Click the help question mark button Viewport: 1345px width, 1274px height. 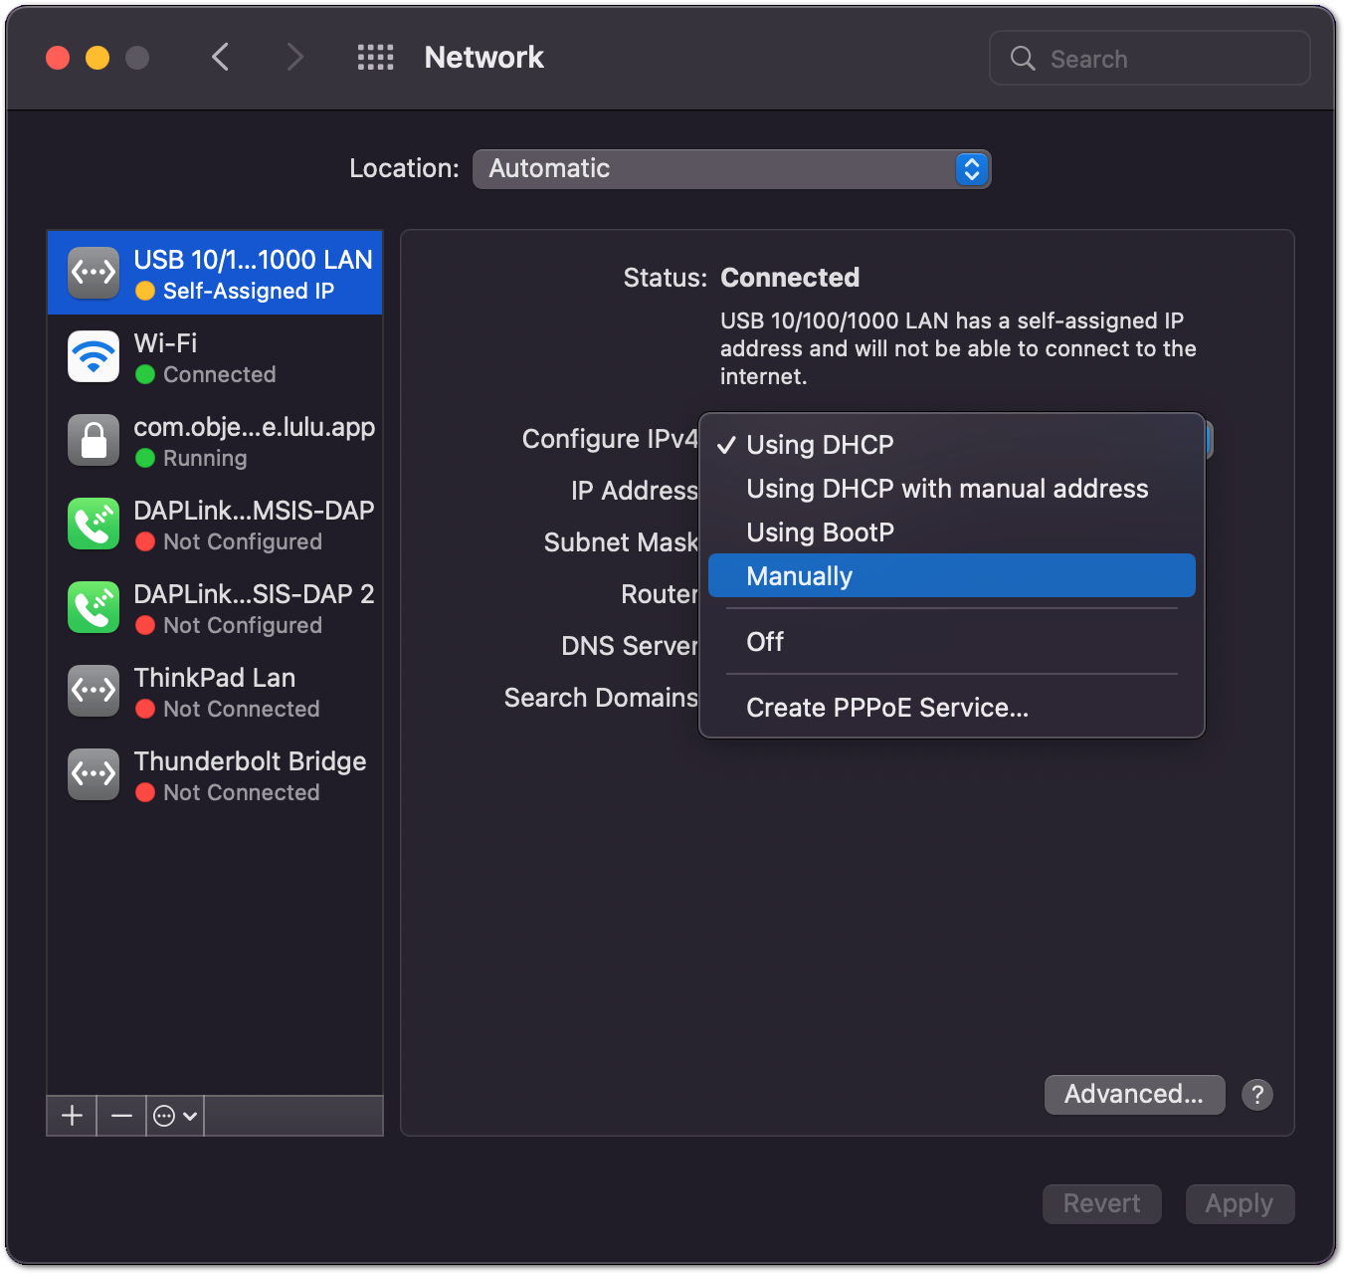pos(1256,1095)
